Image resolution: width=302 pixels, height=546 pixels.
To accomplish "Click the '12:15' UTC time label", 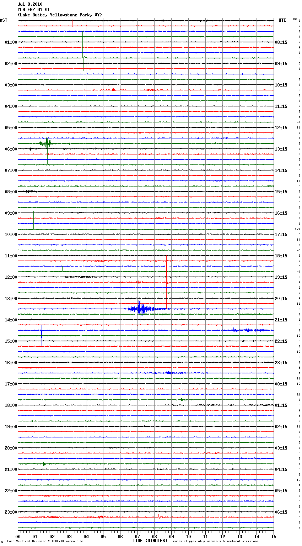I will (281, 128).
